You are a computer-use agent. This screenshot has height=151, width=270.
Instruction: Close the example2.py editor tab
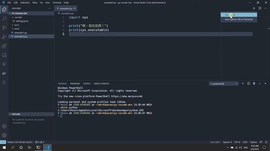[x=74, y=8]
